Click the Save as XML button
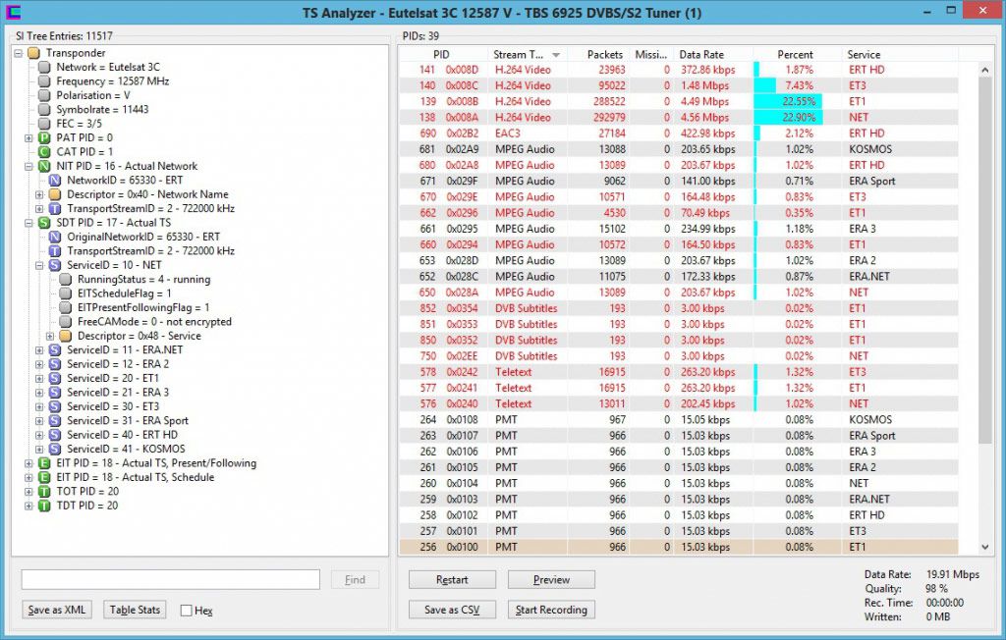 pos(57,610)
